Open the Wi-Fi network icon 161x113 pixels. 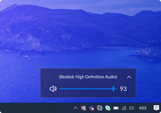click(x=124, y=108)
